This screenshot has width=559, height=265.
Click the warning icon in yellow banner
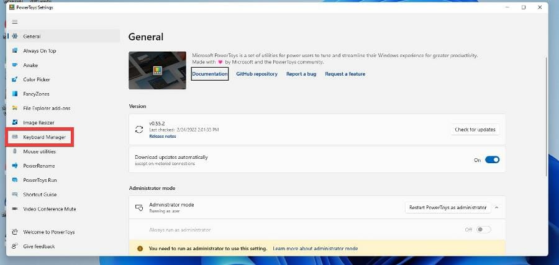[x=140, y=249]
